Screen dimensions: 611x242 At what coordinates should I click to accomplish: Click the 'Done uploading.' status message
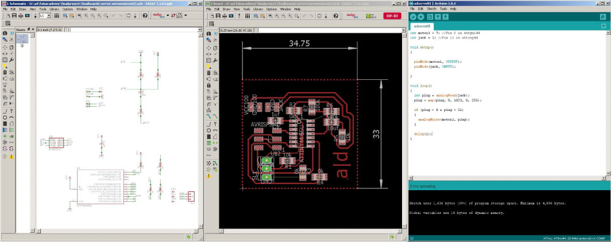423,187
